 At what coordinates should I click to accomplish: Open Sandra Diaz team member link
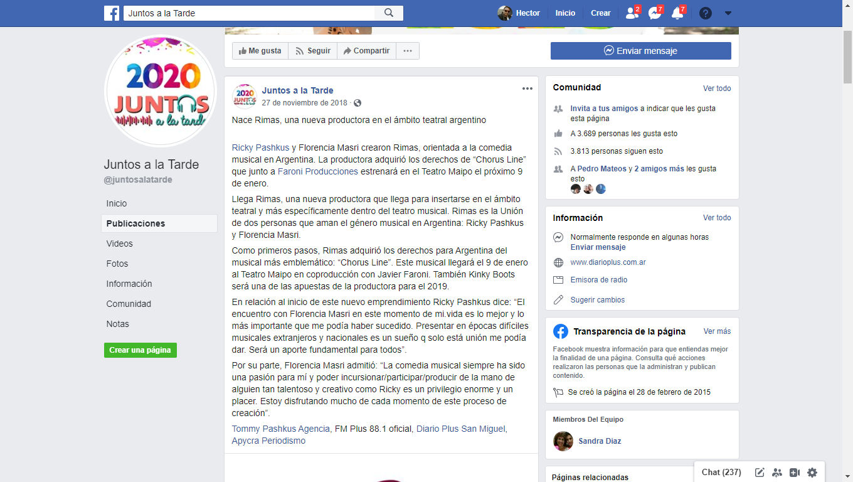click(x=600, y=441)
